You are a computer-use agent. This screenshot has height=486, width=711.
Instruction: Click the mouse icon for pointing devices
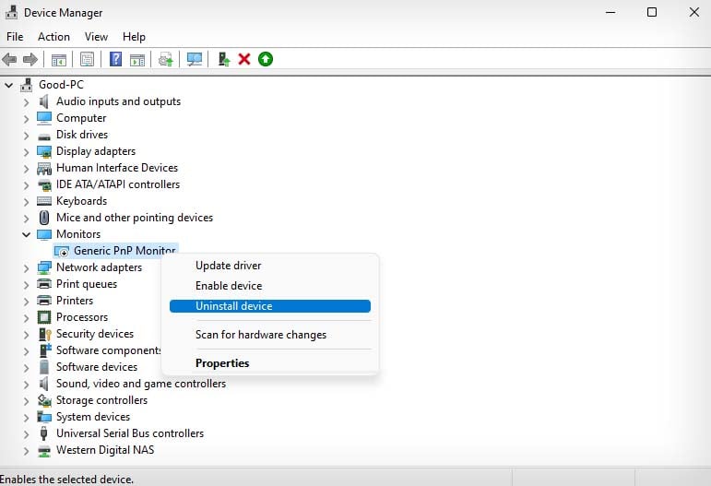pos(44,218)
